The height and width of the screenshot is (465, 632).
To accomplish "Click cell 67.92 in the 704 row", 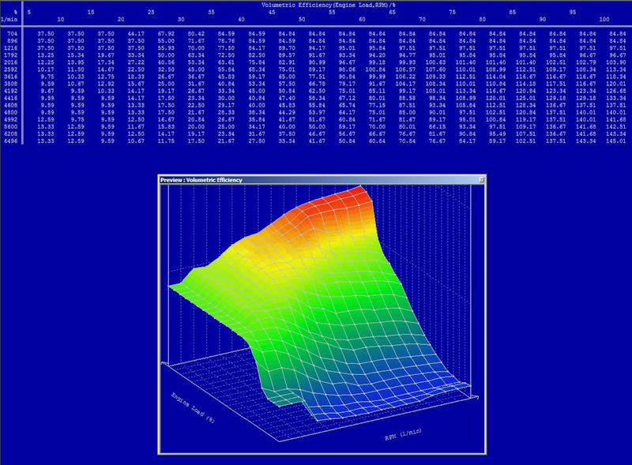I will coord(166,34).
